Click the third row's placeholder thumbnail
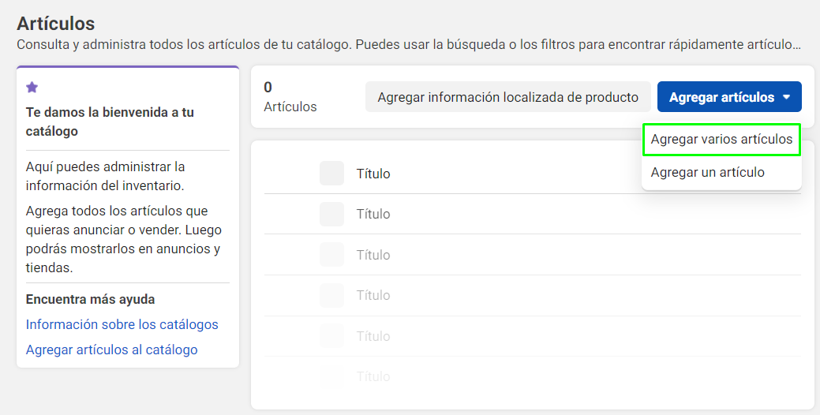This screenshot has width=820, height=415. [x=331, y=255]
